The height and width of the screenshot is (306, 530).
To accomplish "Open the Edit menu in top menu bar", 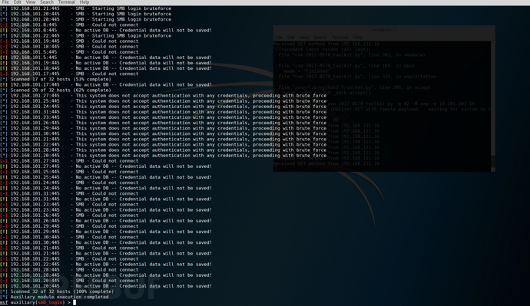I will pyautogui.click(x=18, y=2).
